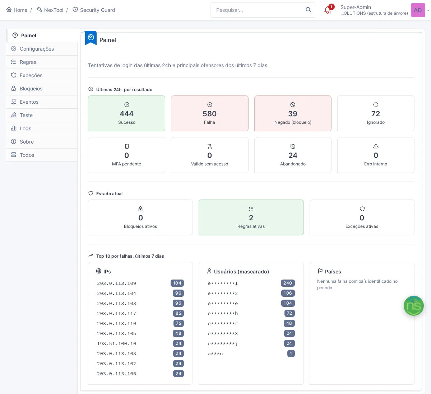
Task: Click the search magnifier icon
Action: [309, 10]
